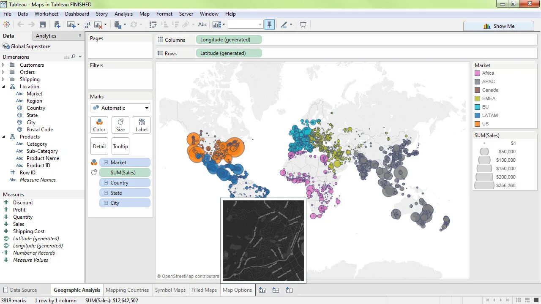This screenshot has height=304, width=541.
Task: Open the Dashboard menu
Action: [x=77, y=14]
